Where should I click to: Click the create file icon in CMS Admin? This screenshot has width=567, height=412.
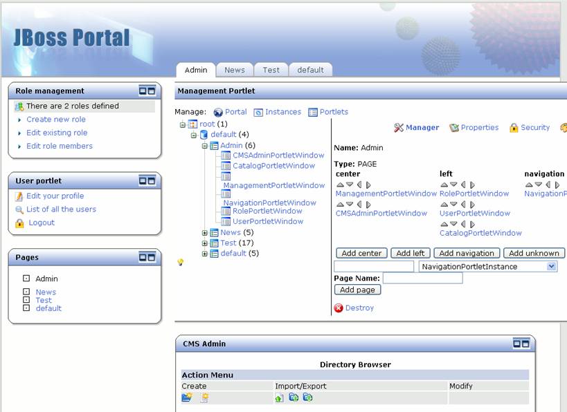(205, 397)
